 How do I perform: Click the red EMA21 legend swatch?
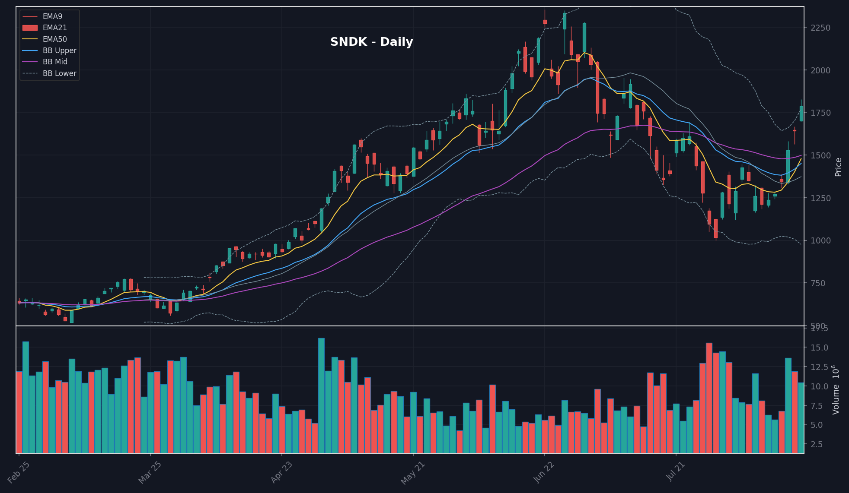coord(30,28)
